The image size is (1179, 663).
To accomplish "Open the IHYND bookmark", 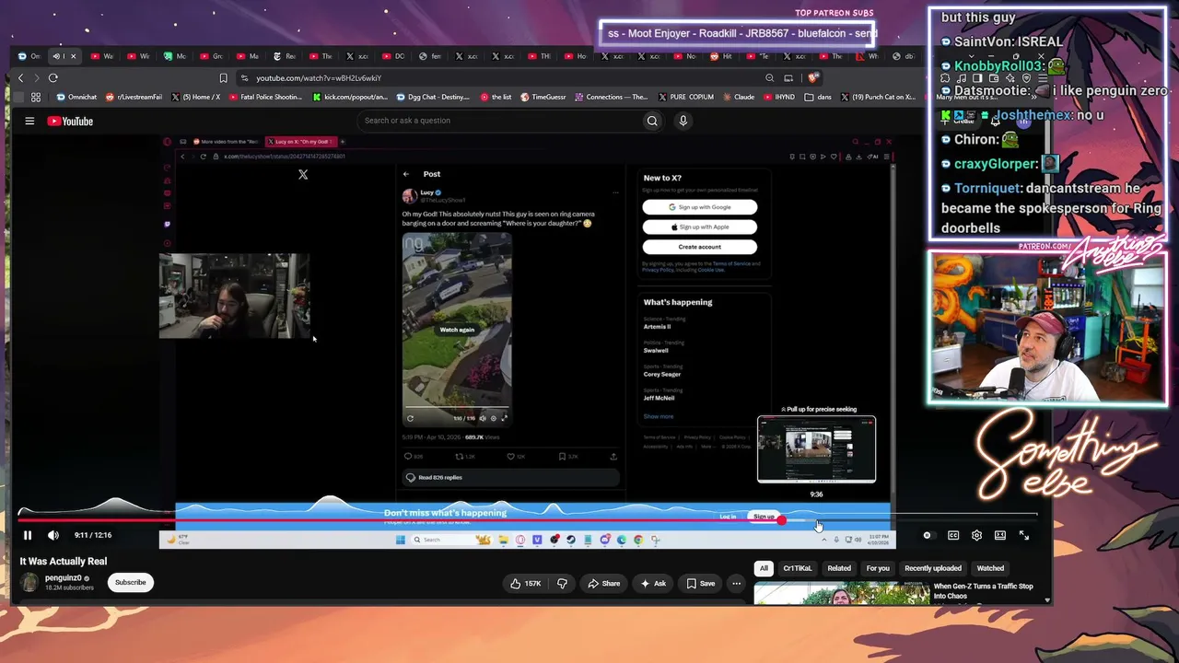I will pos(780,97).
